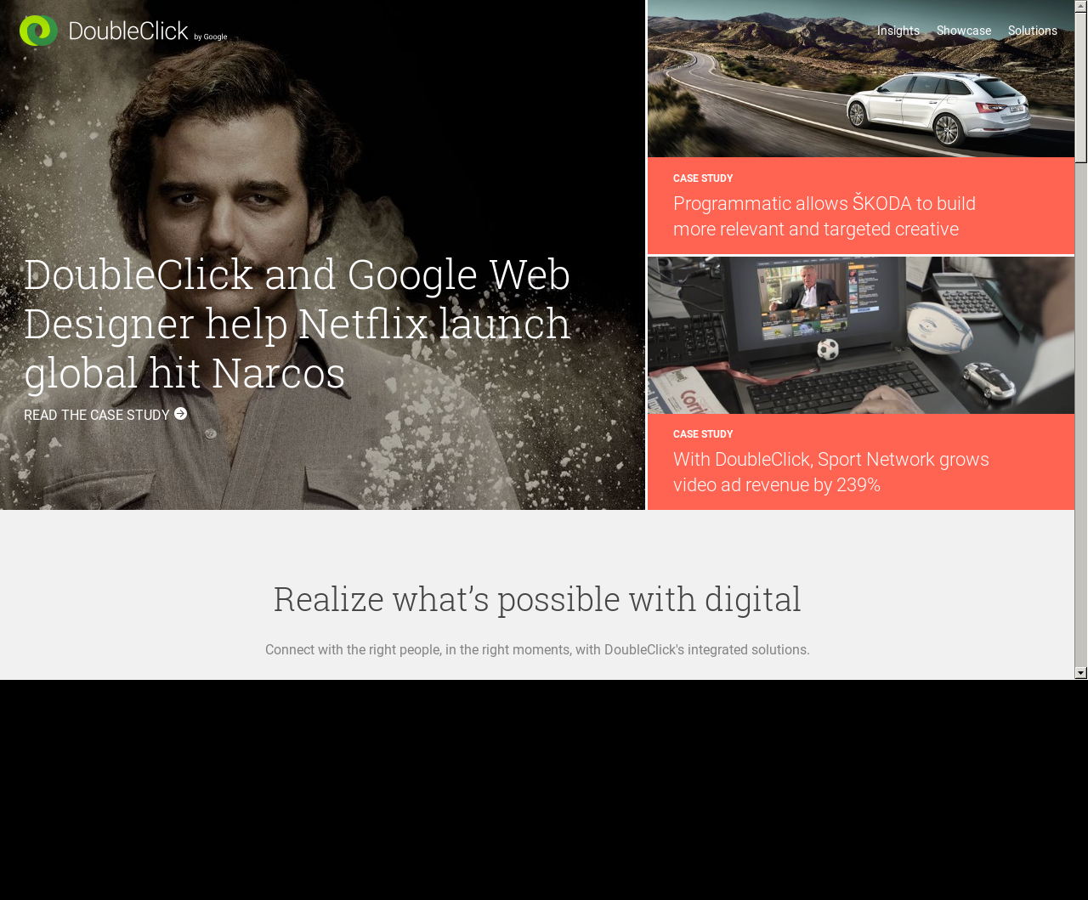Click the Netflix Narcos hero headline
Viewport: 1088px width, 900px height.
pos(297,324)
